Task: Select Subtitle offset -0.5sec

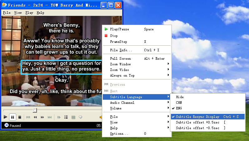Action: [208, 128]
